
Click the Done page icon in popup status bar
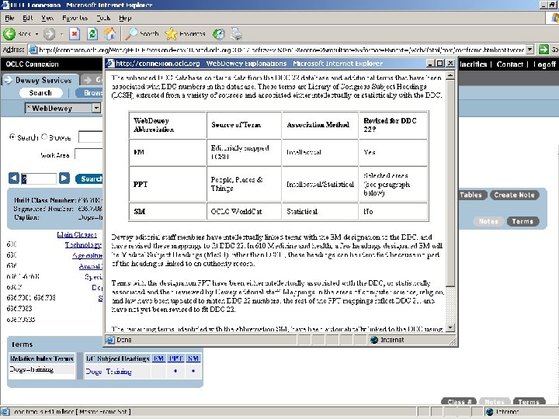pos(110,340)
